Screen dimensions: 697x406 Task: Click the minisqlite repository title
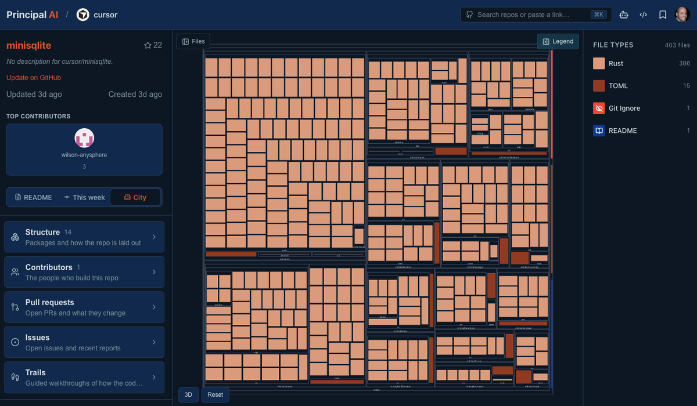coord(29,45)
